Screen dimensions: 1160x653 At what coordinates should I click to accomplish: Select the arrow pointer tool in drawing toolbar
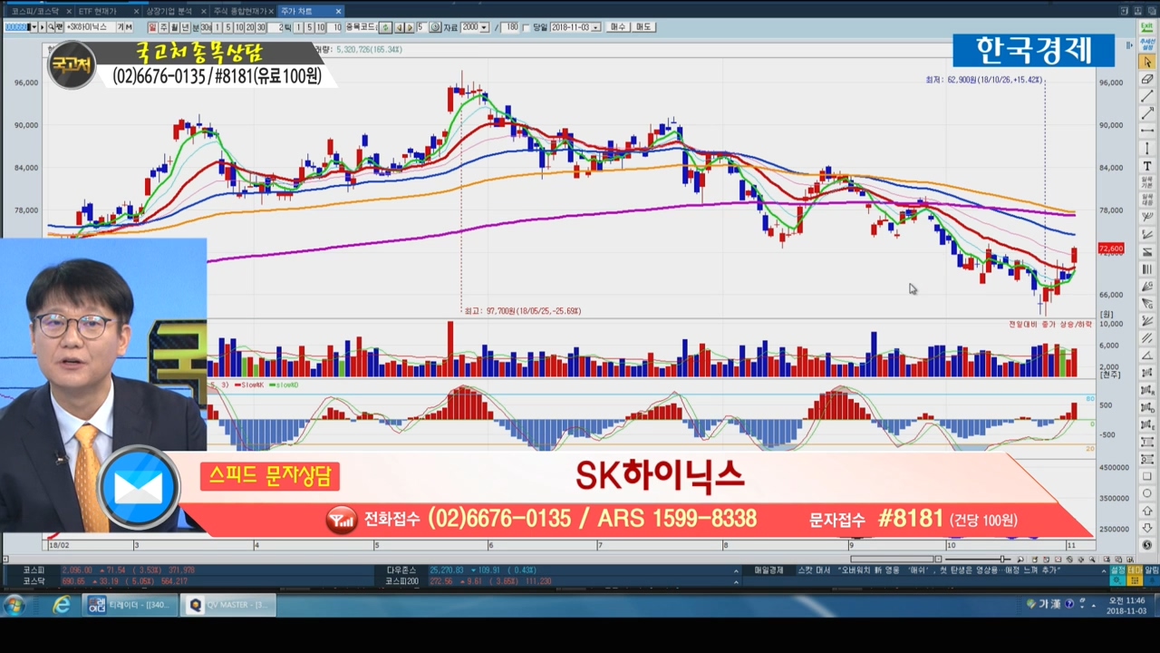point(1147,63)
